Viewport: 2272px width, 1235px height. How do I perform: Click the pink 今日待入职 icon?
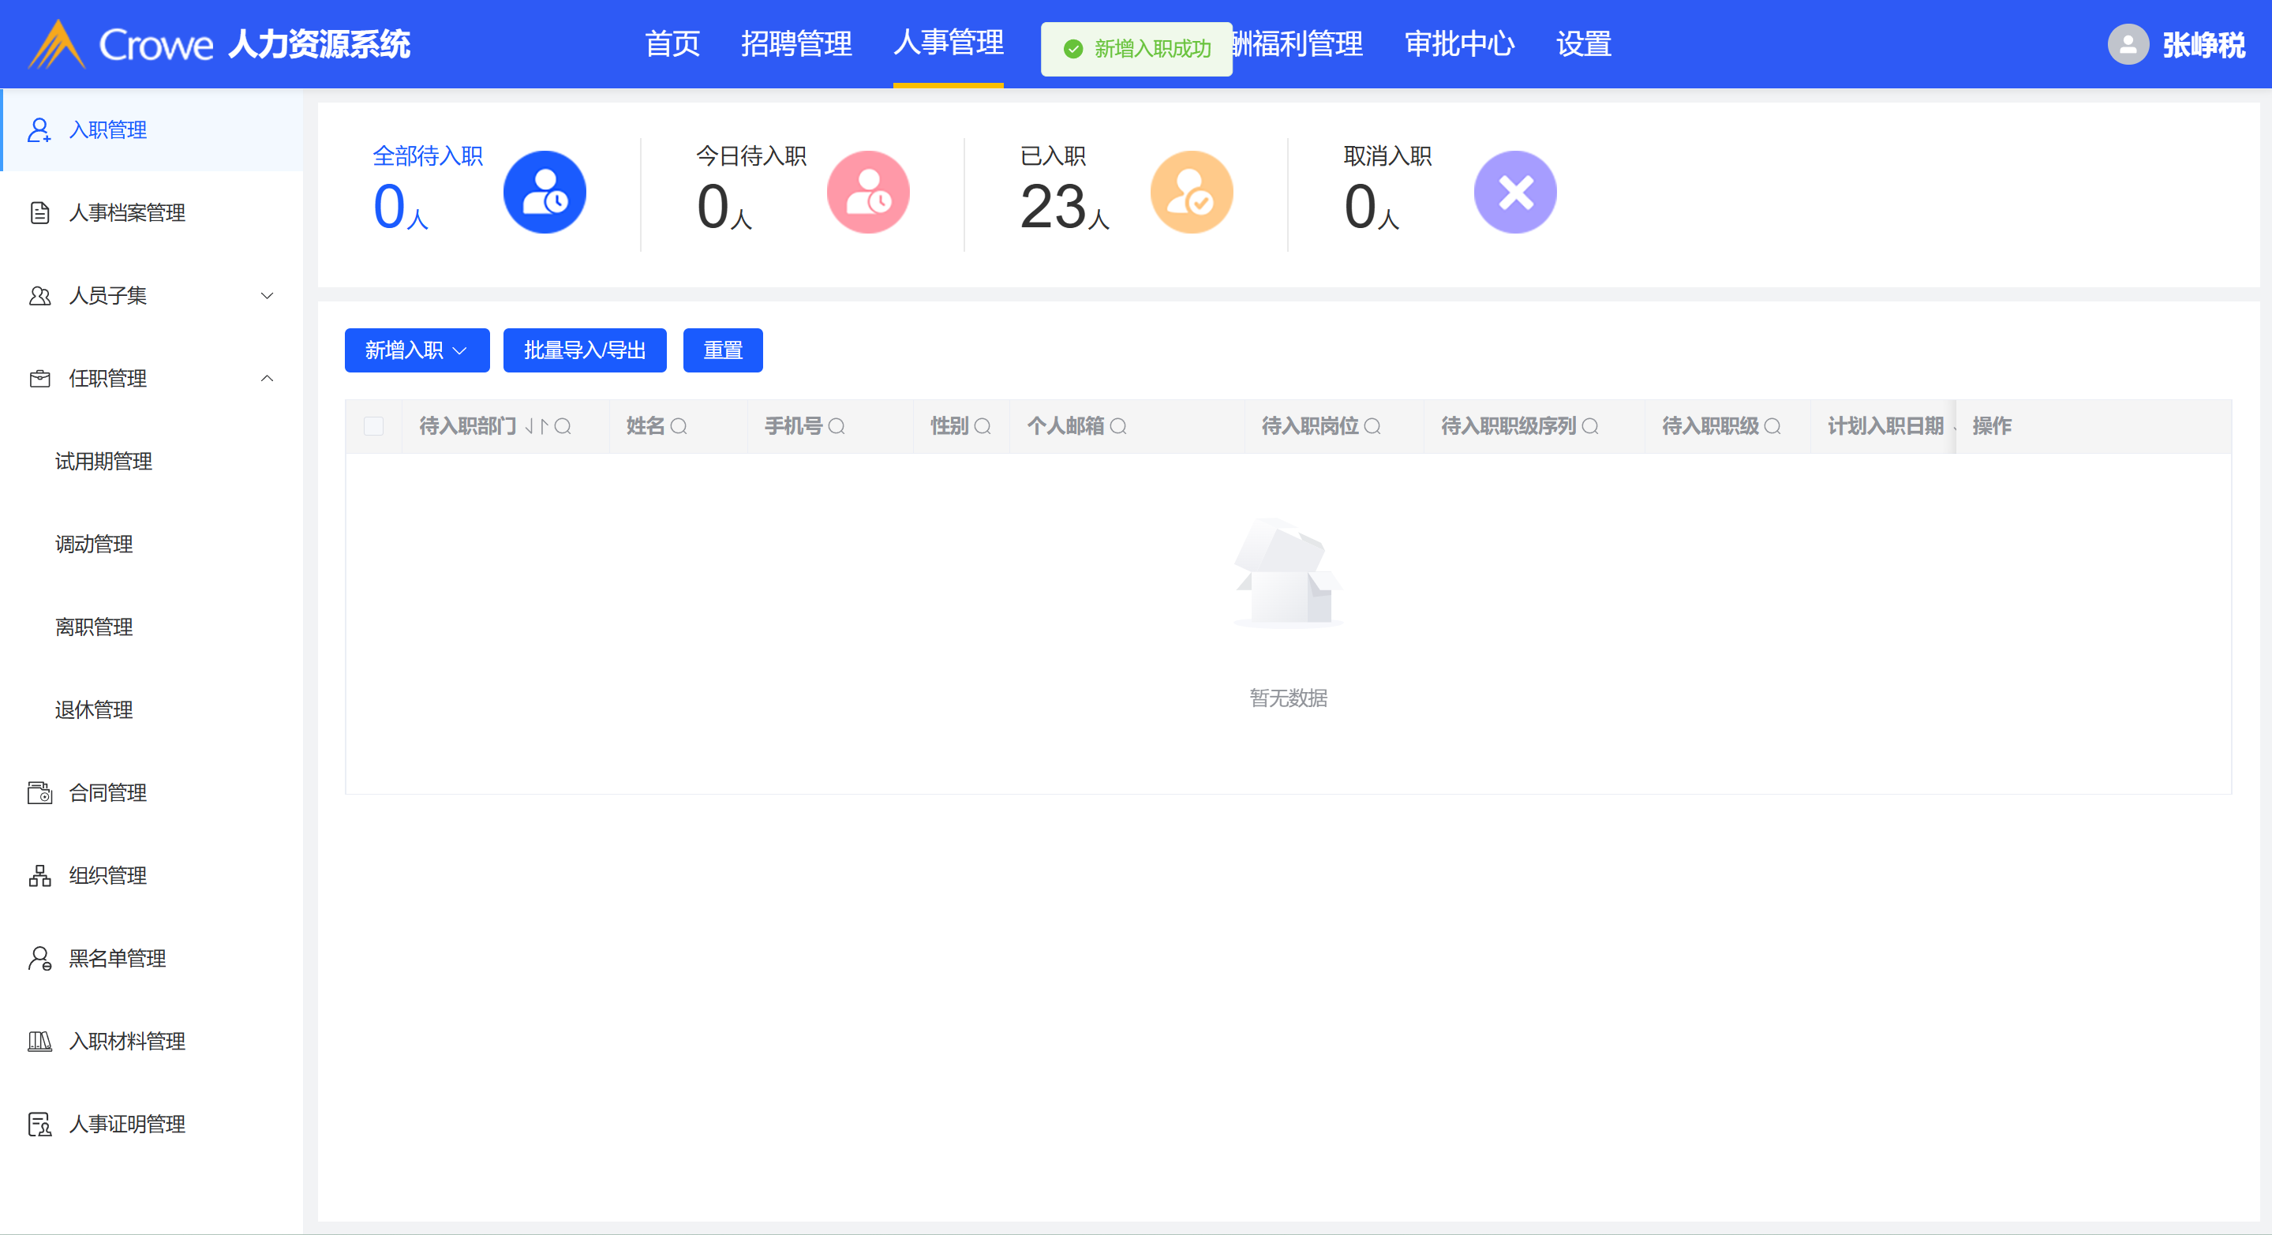pos(868,193)
